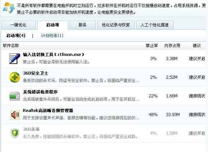Click the ctfmon.exe input method icon
This screenshot has height=152, width=208.
[15, 58]
